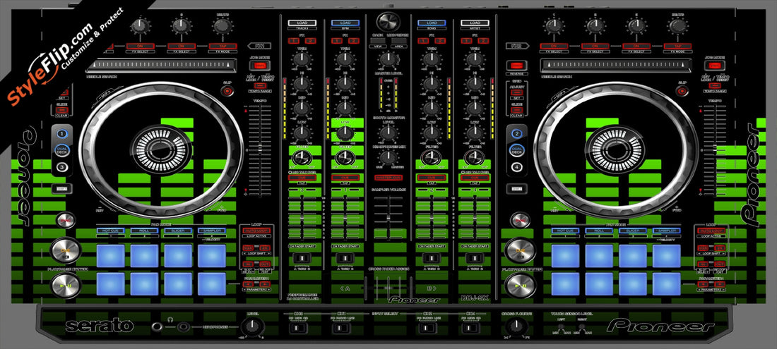Click the crossfader in the mixer
The height and width of the screenshot is (349, 777).
(388, 287)
